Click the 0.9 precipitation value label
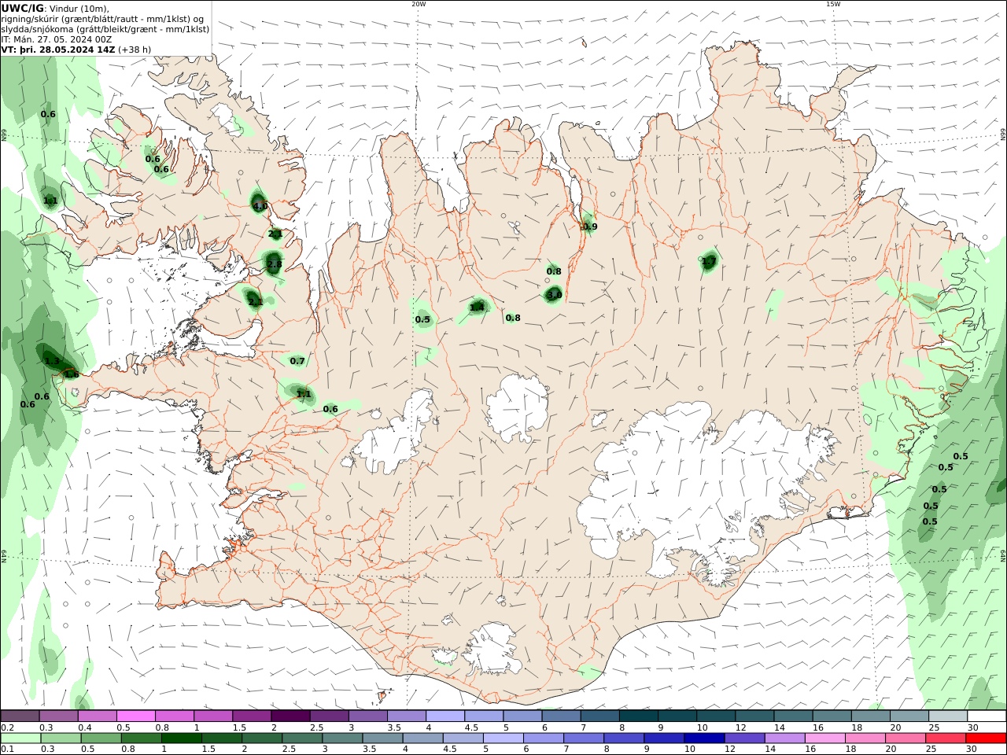 point(590,227)
